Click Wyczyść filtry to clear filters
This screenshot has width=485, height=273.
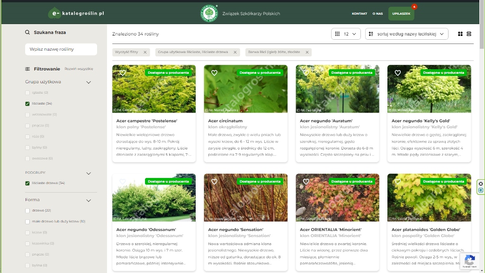[130, 52]
